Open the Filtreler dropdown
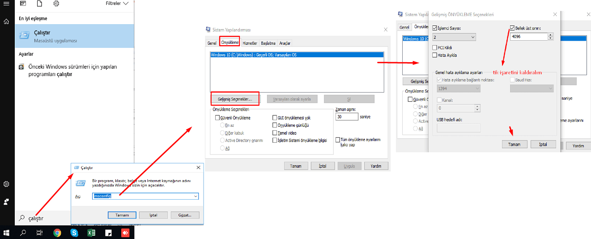591x239 pixels. [x=118, y=4]
